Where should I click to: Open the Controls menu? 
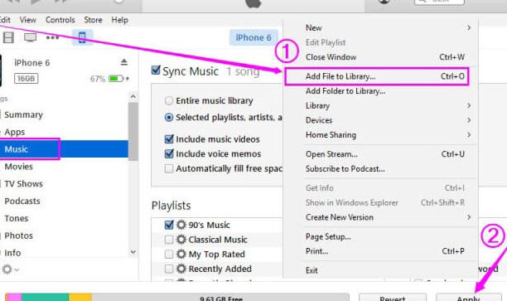pyautogui.click(x=60, y=20)
